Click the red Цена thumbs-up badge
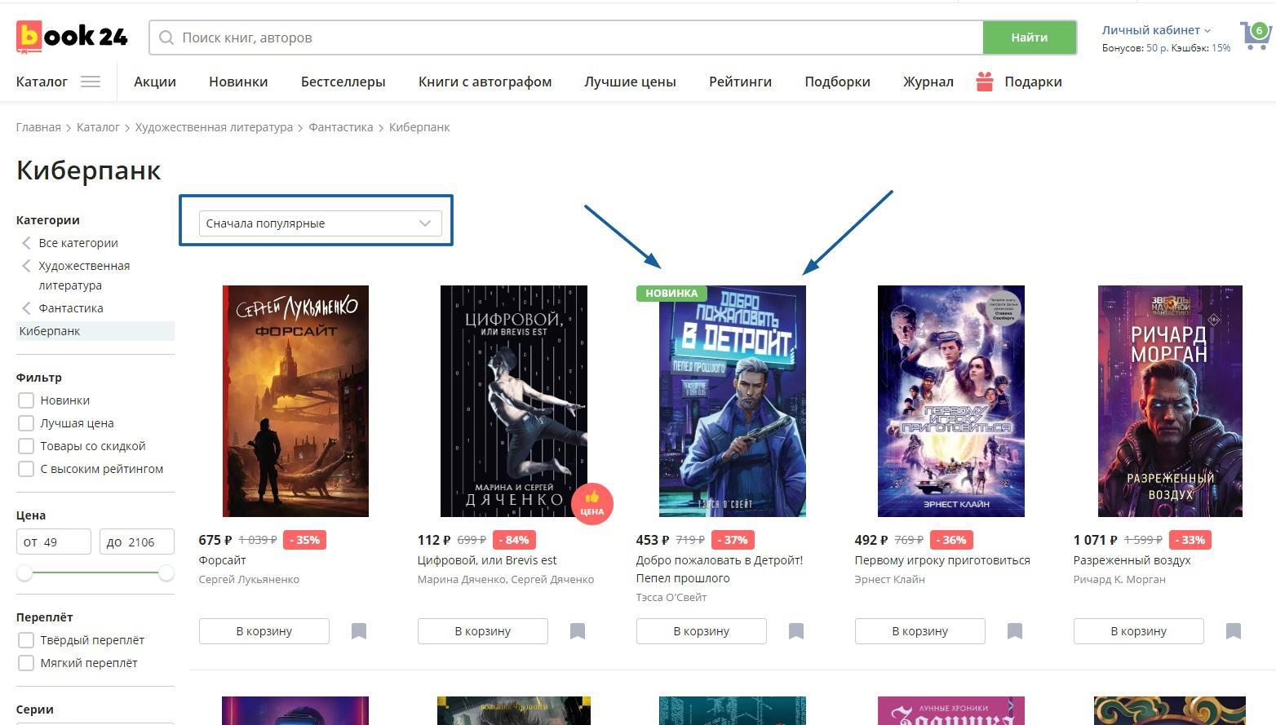 (592, 503)
